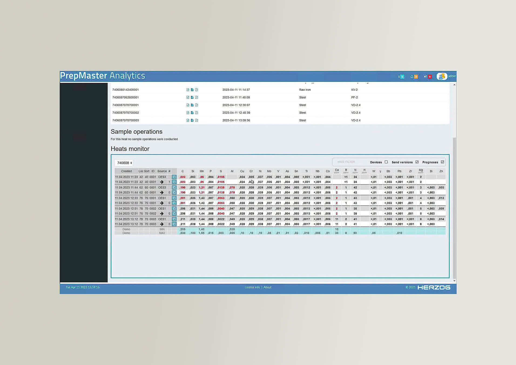This screenshot has height=365, width=516.
Task: Open the License info link
Action: [x=252, y=288]
